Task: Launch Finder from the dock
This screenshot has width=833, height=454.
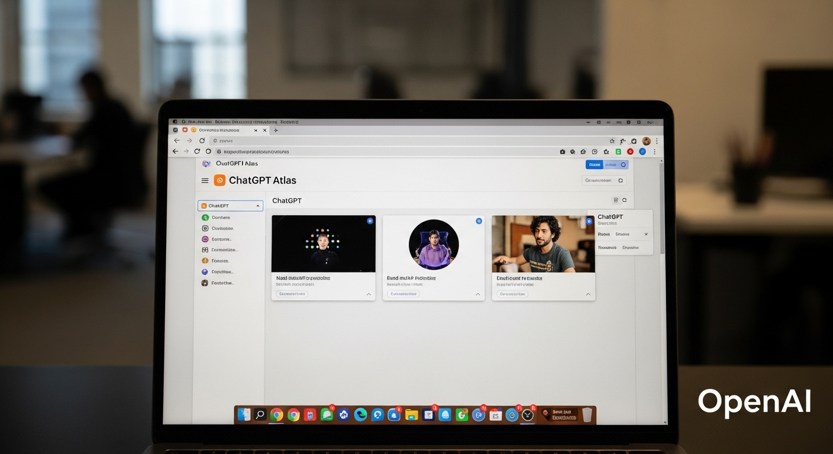Action: (x=244, y=415)
